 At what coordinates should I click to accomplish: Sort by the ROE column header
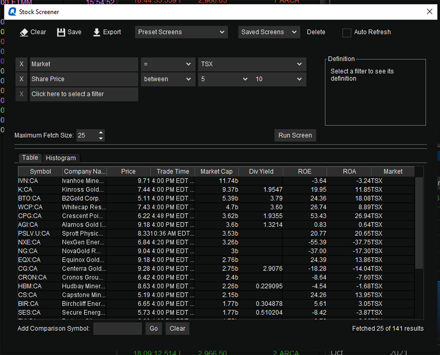click(305, 171)
